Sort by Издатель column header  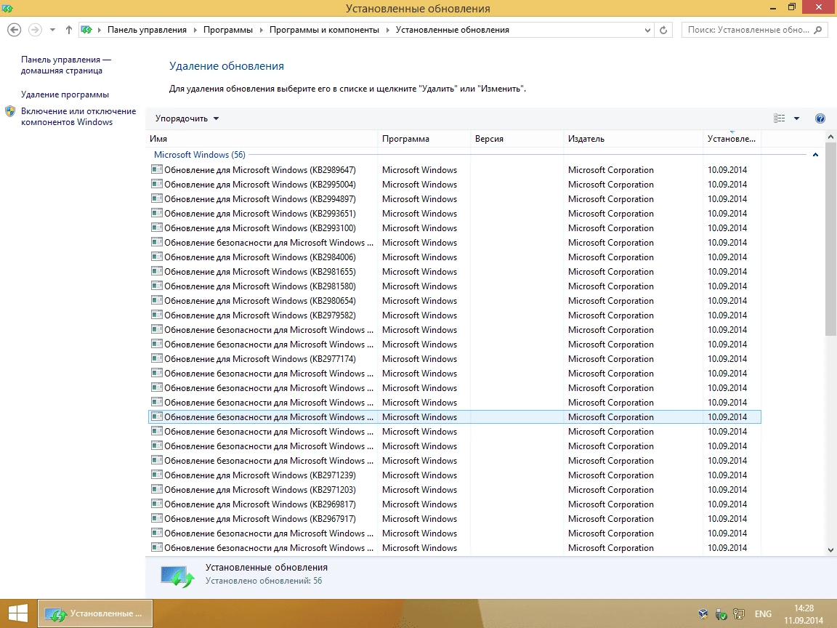[633, 139]
